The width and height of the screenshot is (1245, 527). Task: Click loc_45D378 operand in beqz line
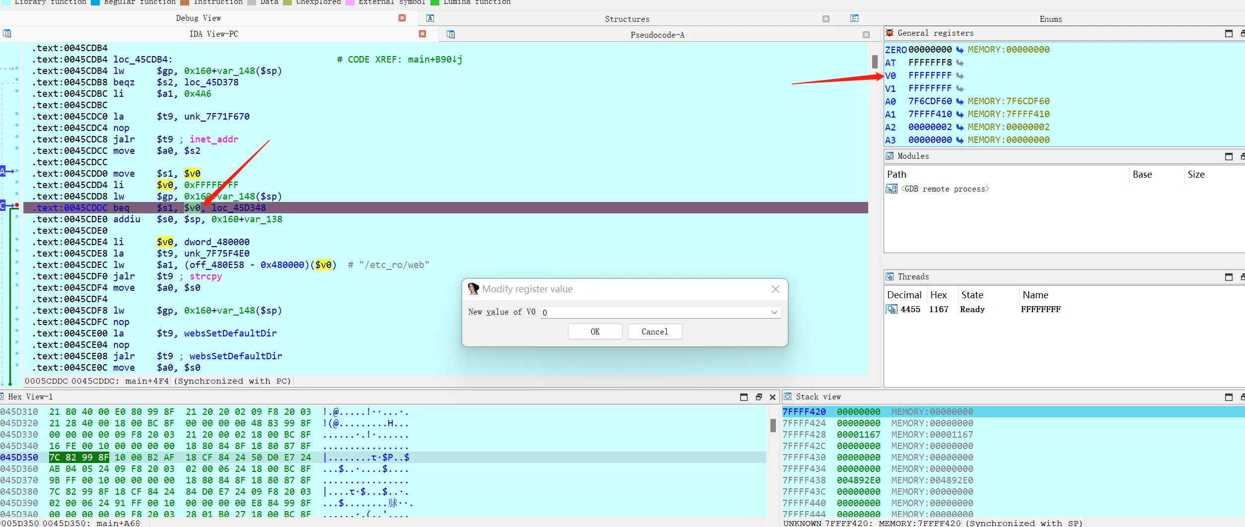click(211, 82)
